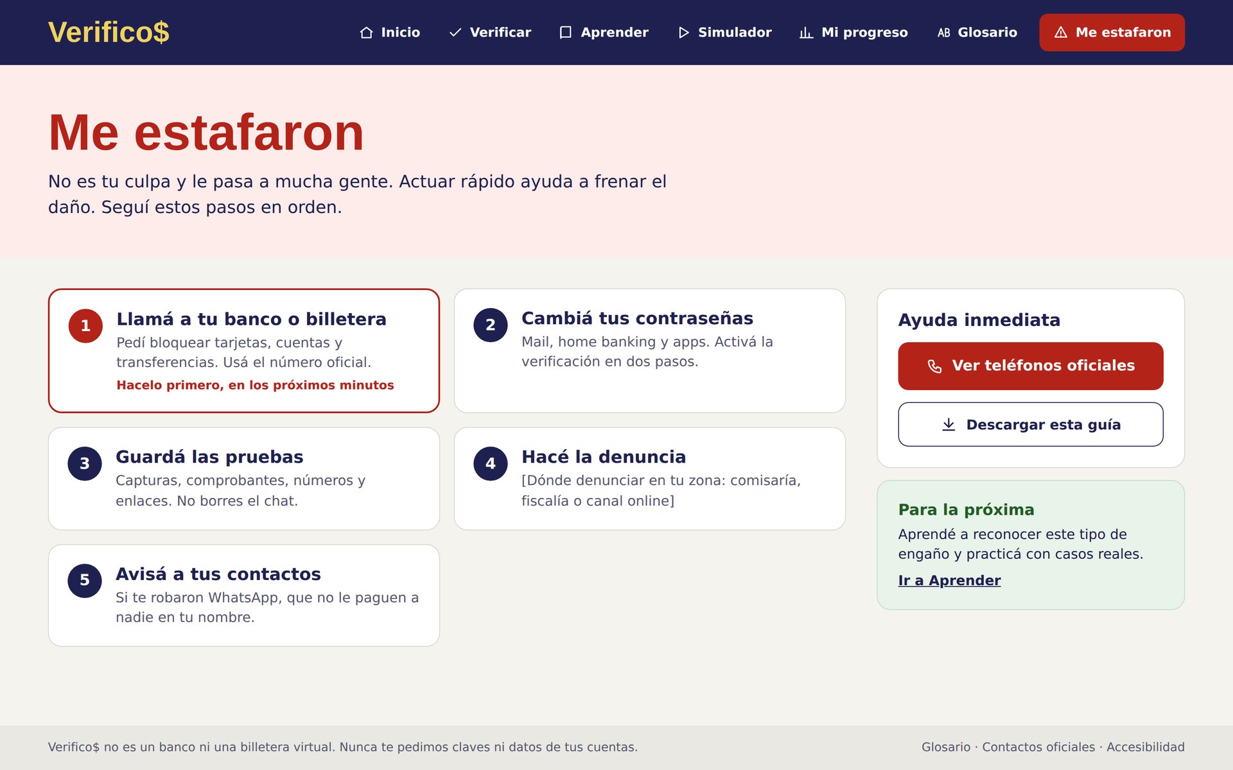This screenshot has height=770, width=1233.
Task: Go to the Verificar section
Action: pos(490,33)
